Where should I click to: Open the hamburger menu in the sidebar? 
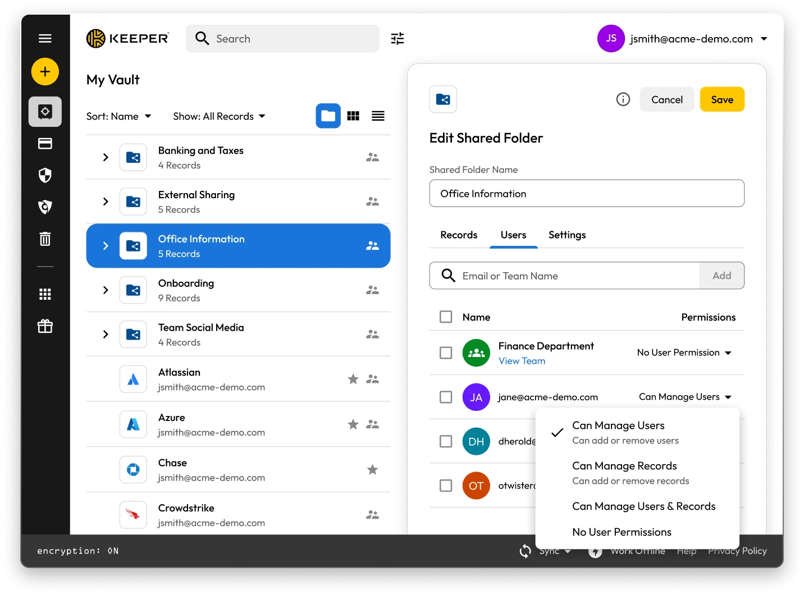45,38
